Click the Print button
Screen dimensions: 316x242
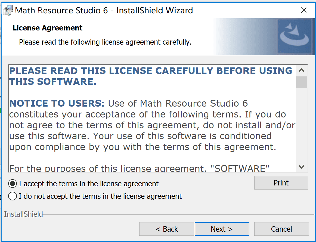point(281,183)
